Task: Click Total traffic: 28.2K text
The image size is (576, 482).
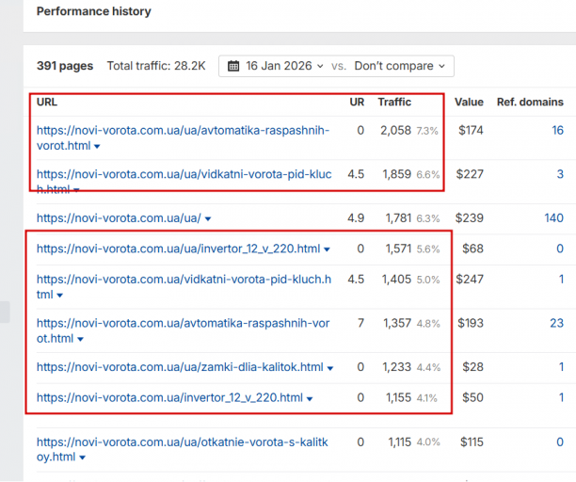Action: (x=156, y=66)
